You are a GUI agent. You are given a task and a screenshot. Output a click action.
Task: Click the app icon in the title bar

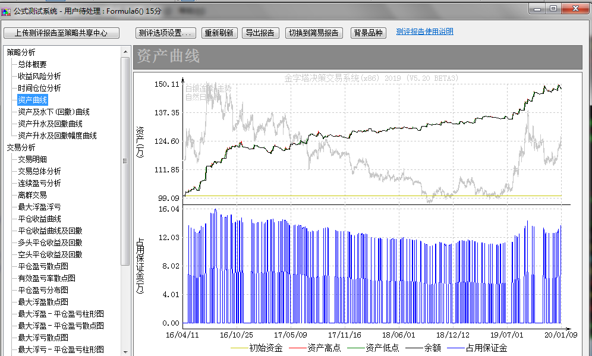tap(7, 10)
